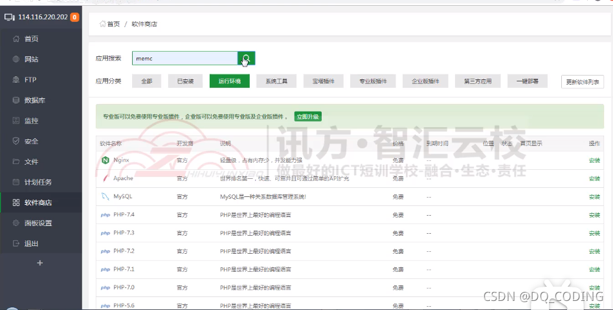Click the php icon for PHP-7.4
The image size is (613, 310).
coord(105,215)
